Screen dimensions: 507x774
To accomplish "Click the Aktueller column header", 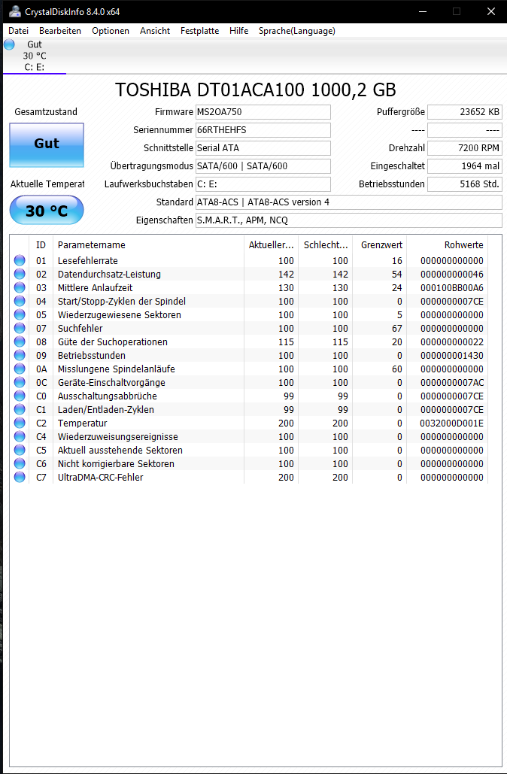I will 271,245.
